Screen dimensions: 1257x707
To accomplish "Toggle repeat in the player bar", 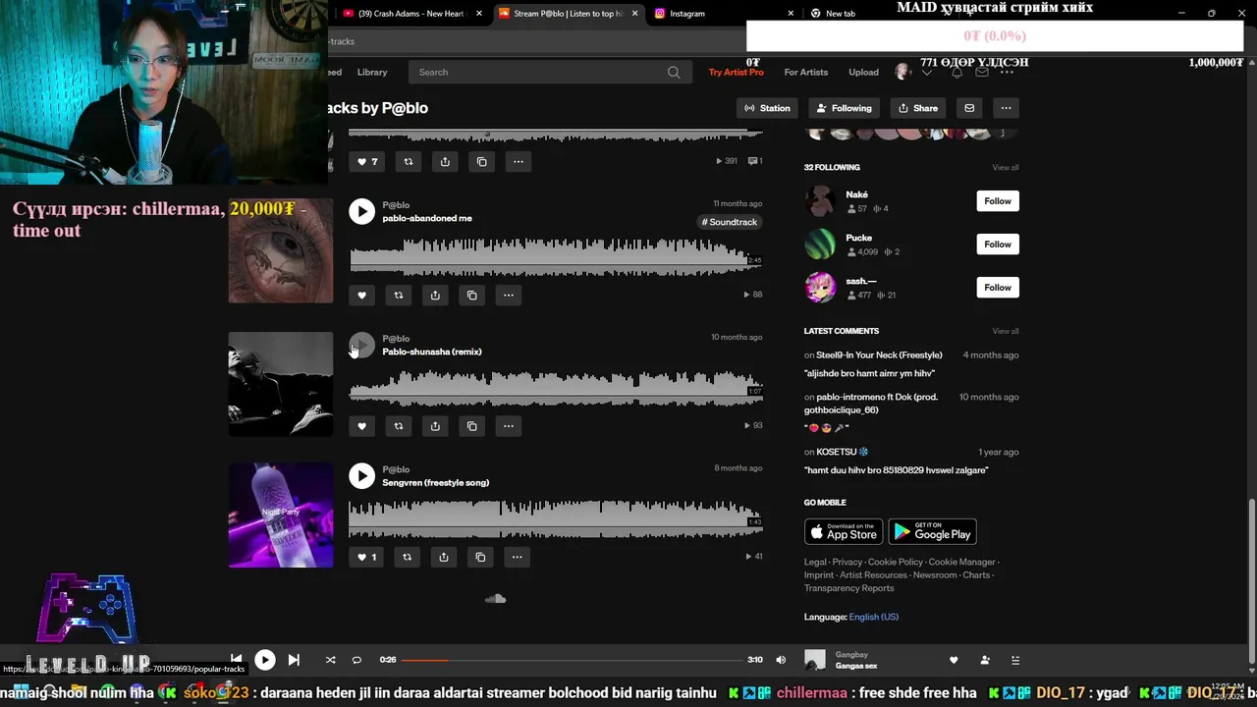I will (356, 660).
